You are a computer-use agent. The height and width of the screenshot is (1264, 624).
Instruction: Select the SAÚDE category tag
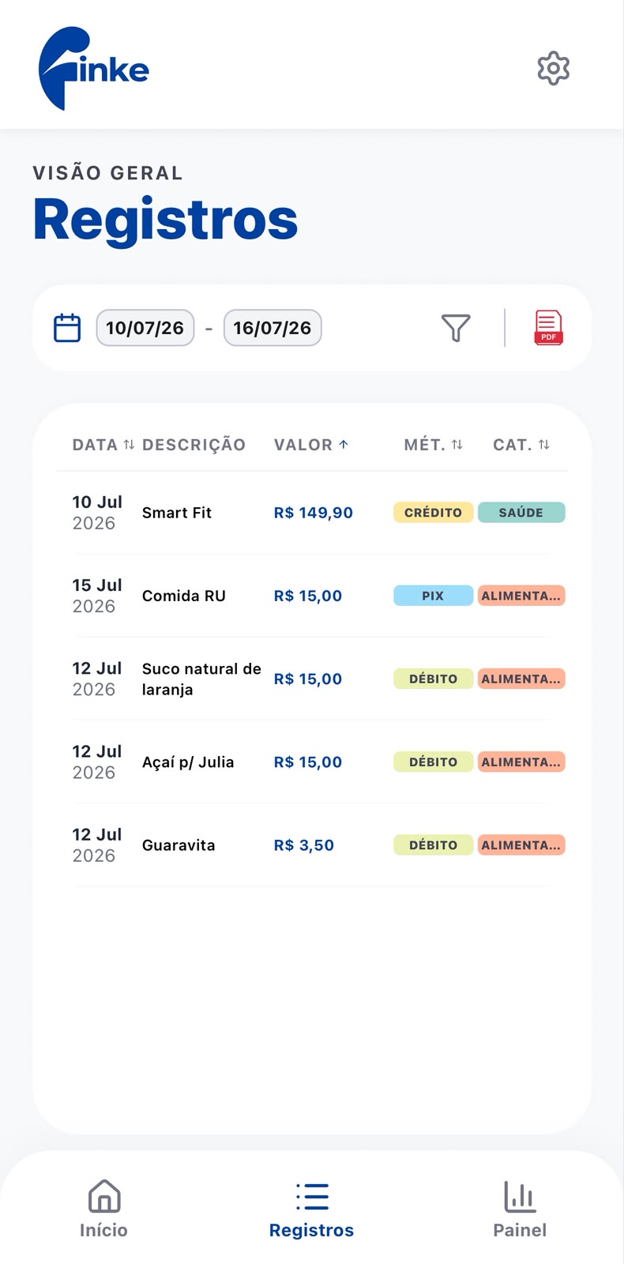(521, 513)
